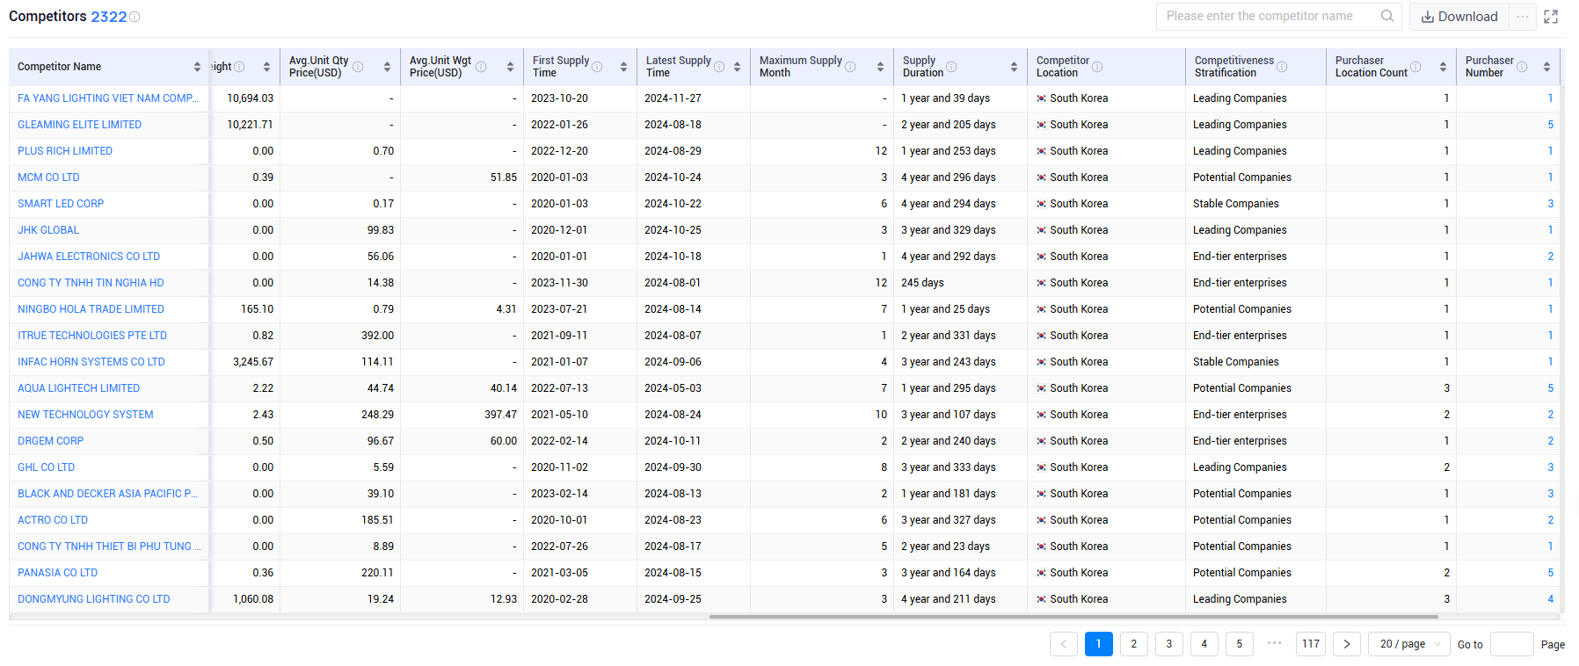Screen dimensions: 1579x666
Task: Open DRGEM CORP link
Action: pos(51,441)
